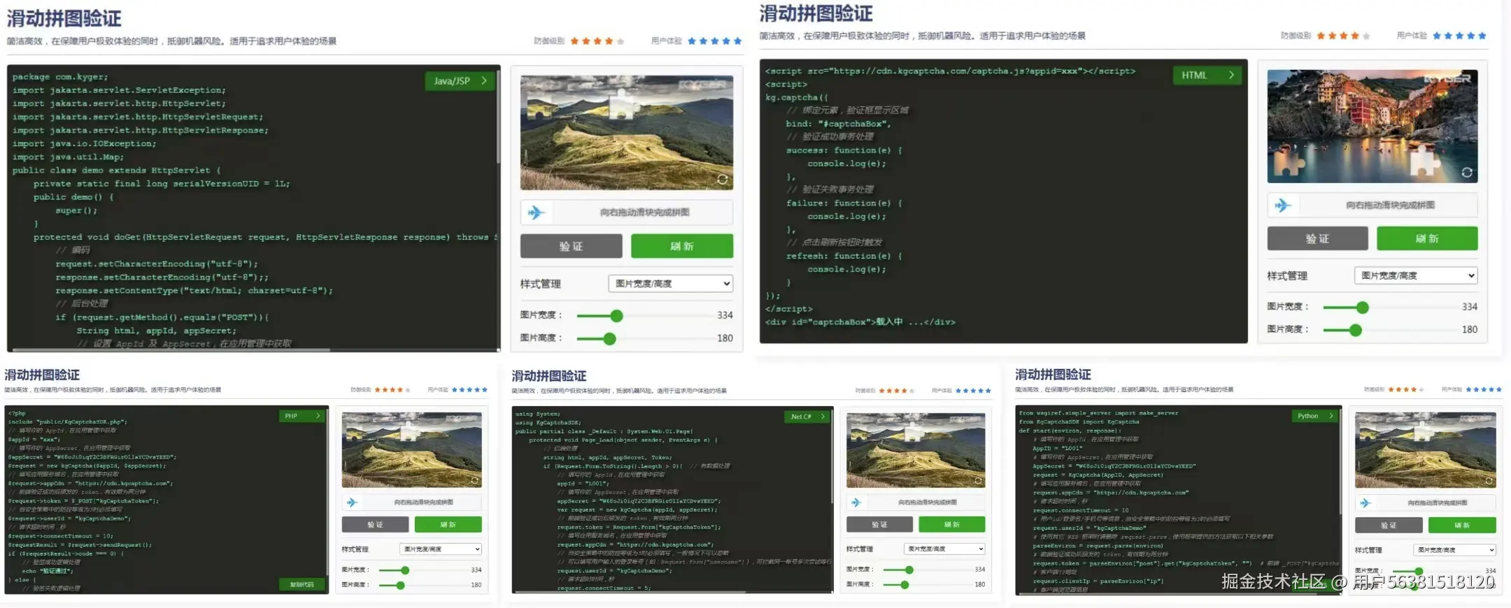The image size is (1511, 608).
Task: Click the green 刷新 button in the Python panel
Action: (1462, 526)
